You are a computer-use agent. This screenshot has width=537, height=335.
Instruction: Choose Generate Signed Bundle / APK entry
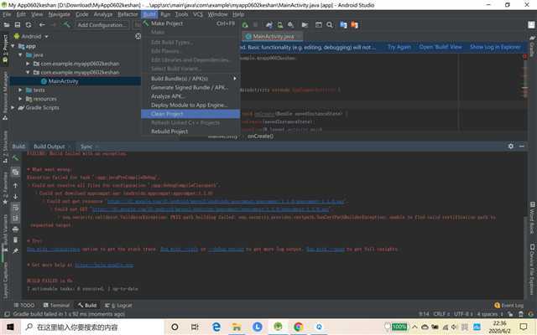[190, 87]
